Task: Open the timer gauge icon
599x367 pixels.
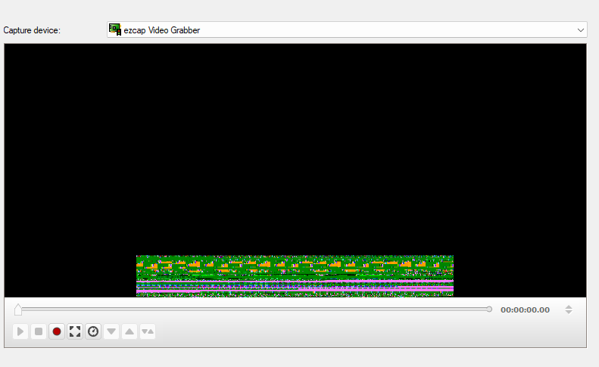Action: (x=93, y=331)
